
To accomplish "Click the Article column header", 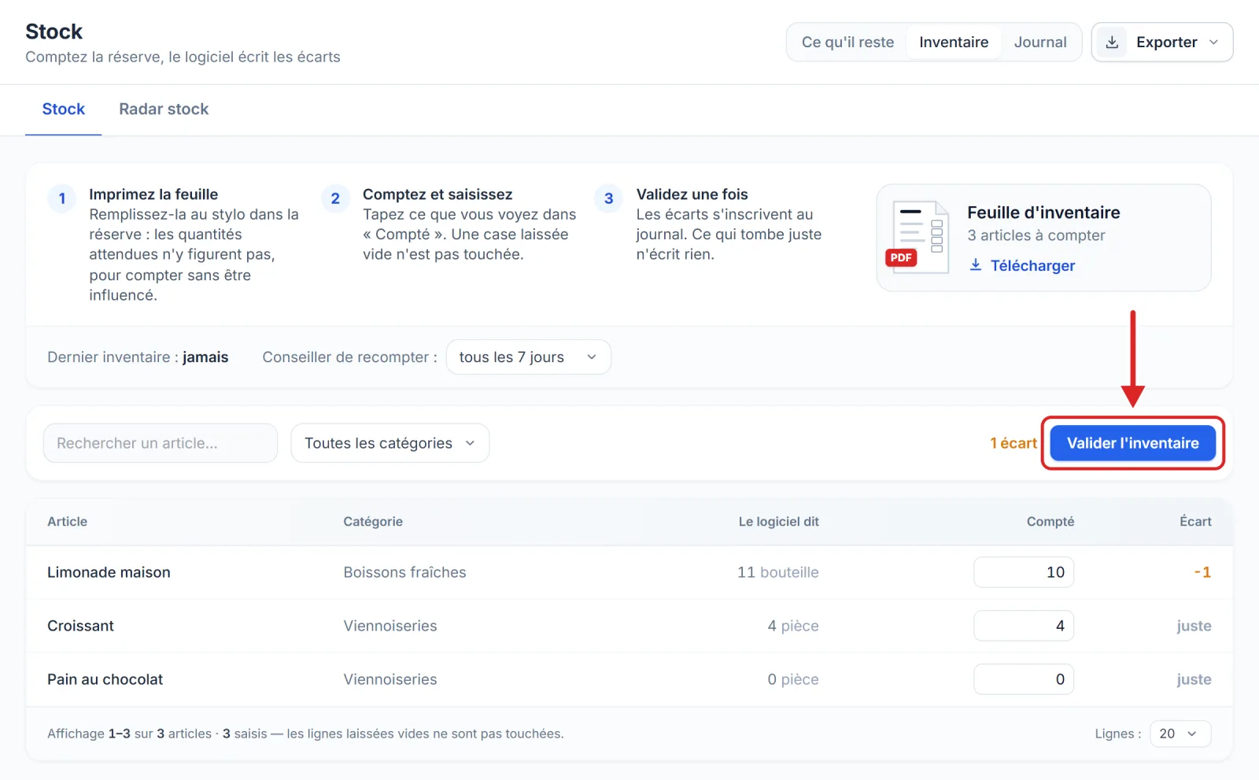I will pyautogui.click(x=68, y=521).
